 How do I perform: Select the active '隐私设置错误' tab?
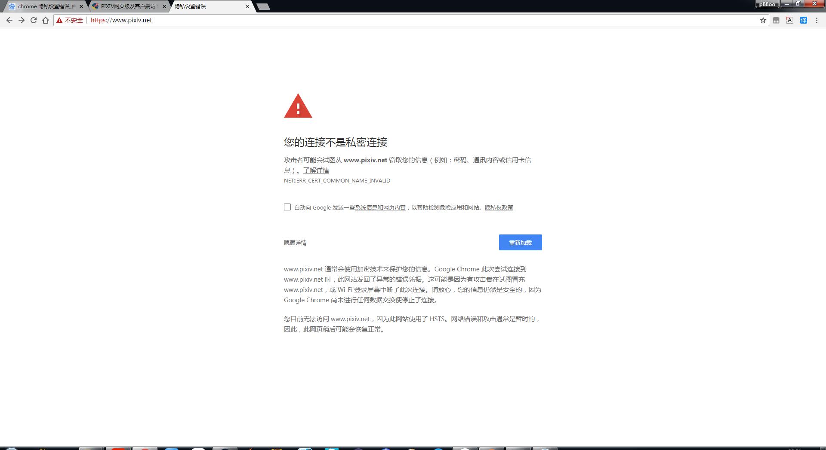pos(211,6)
